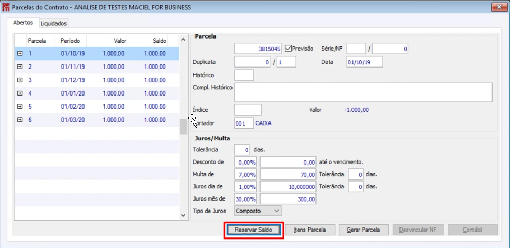Image resolution: width=511 pixels, height=248 pixels.
Task: Click the application icon in title bar
Action: [5, 7]
